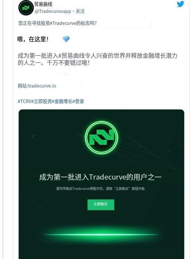Click the glowing green light bar
This screenshot has width=190, height=259.
coord(101,234)
